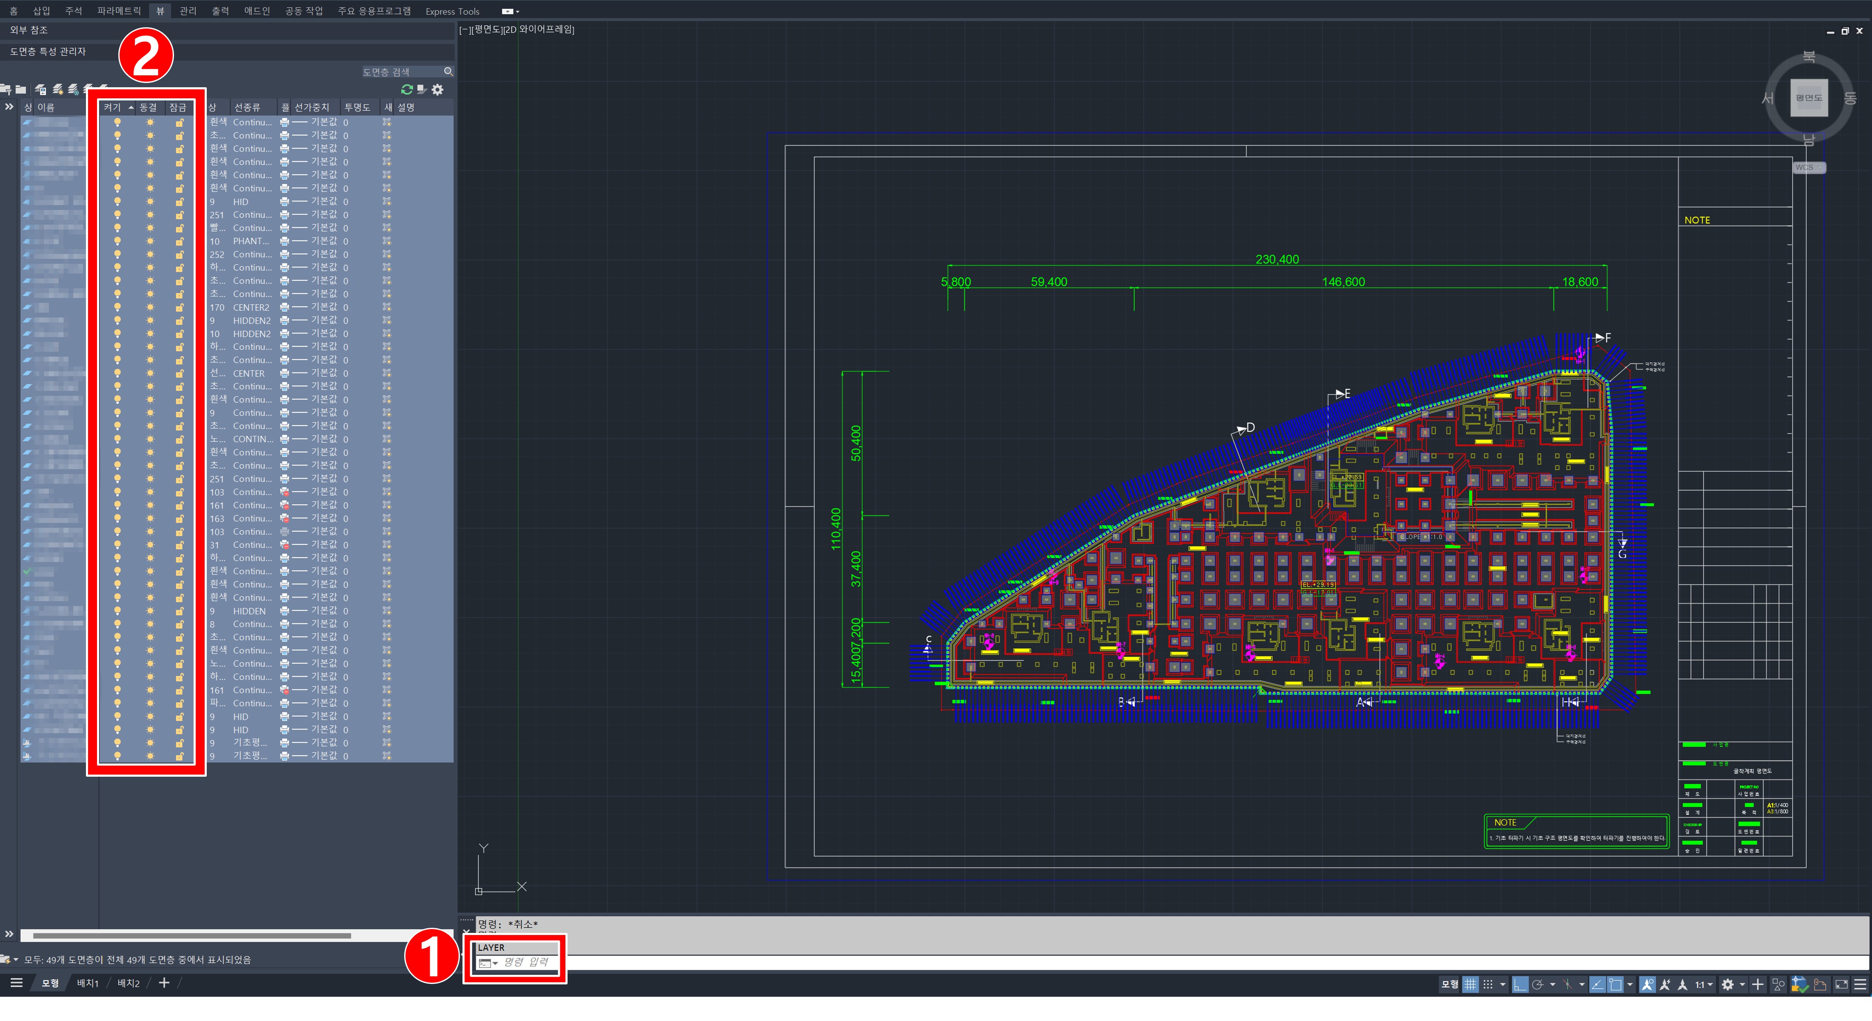Open the 삽입 ribbon tab
Viewport: 1872px width, 1021px height.
coord(41,11)
